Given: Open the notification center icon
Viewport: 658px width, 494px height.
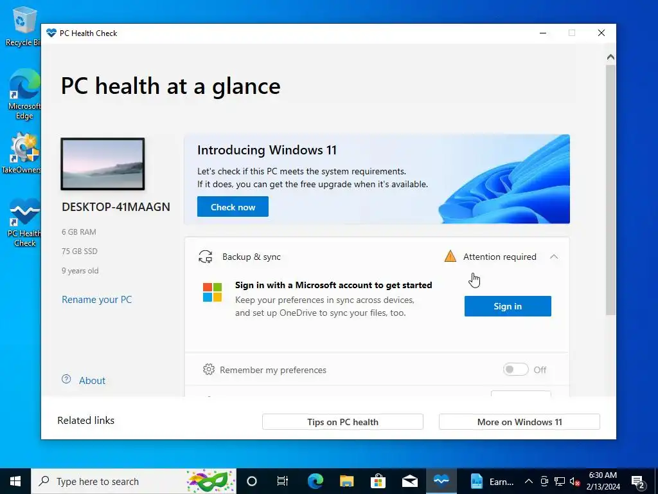Looking at the screenshot, I should point(638,482).
